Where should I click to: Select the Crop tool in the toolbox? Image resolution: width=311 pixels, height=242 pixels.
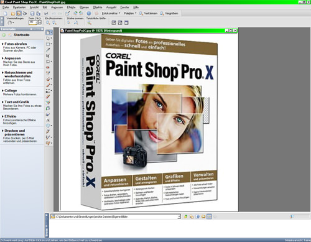(x=48, y=56)
